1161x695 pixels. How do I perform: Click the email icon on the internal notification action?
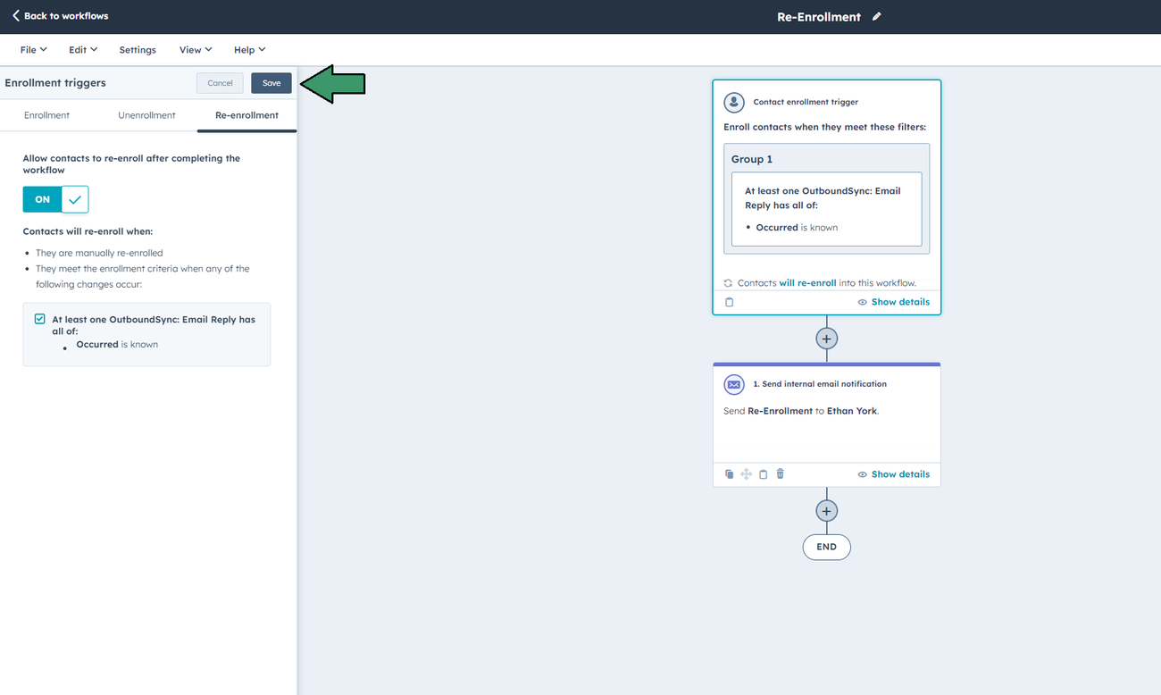[x=733, y=384]
